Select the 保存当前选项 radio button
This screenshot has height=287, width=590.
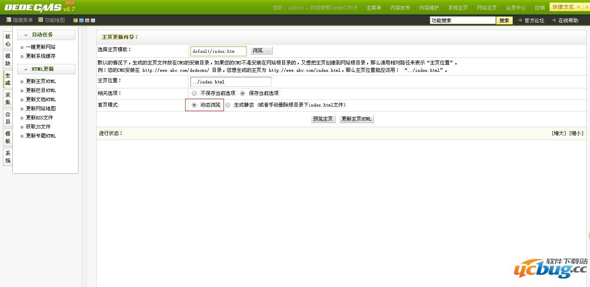(243, 93)
